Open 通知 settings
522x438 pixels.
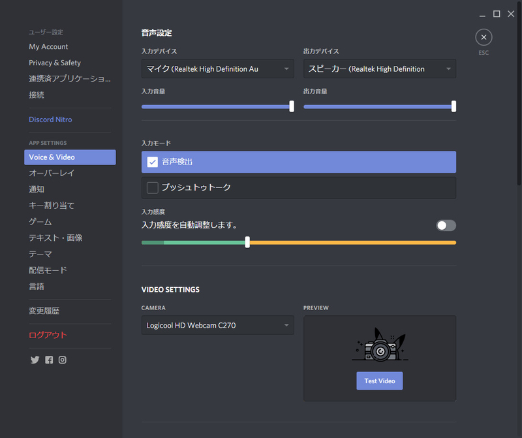coord(37,189)
